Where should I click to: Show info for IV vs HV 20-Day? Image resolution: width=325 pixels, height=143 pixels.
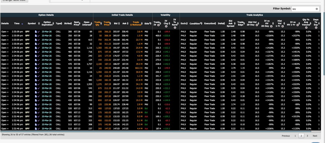[x=271, y=26]
